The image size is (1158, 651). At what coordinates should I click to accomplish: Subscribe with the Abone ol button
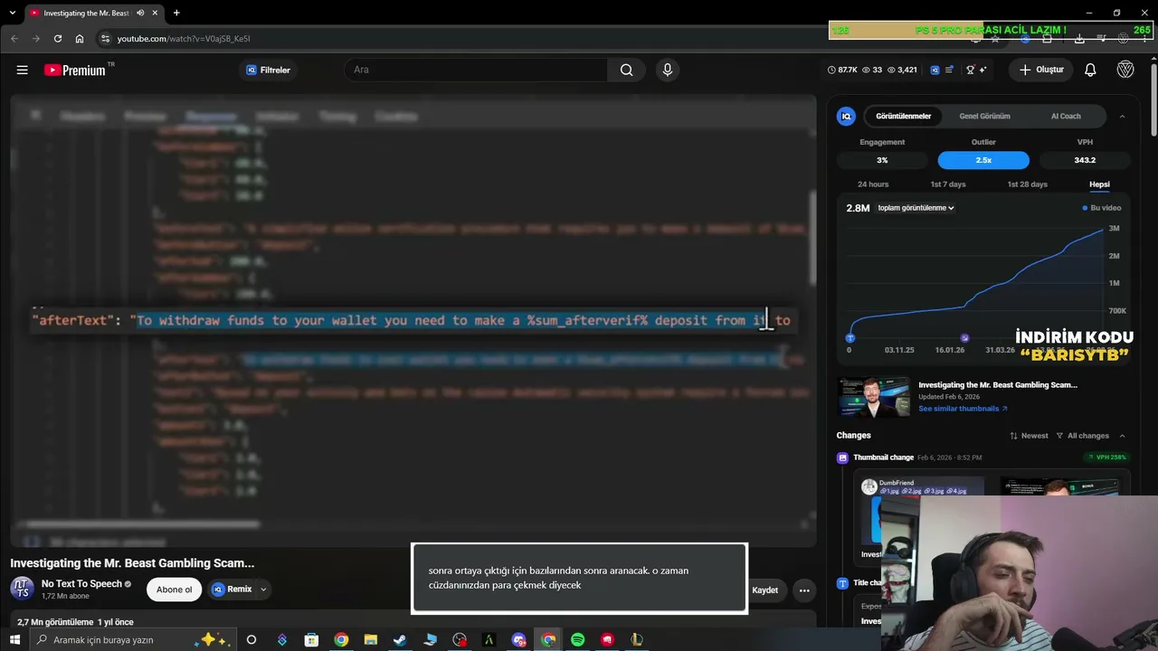[x=174, y=590]
